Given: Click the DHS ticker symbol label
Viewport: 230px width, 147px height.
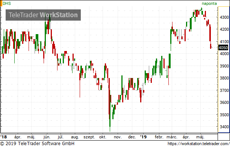Looking at the screenshot, I should click(7, 3).
